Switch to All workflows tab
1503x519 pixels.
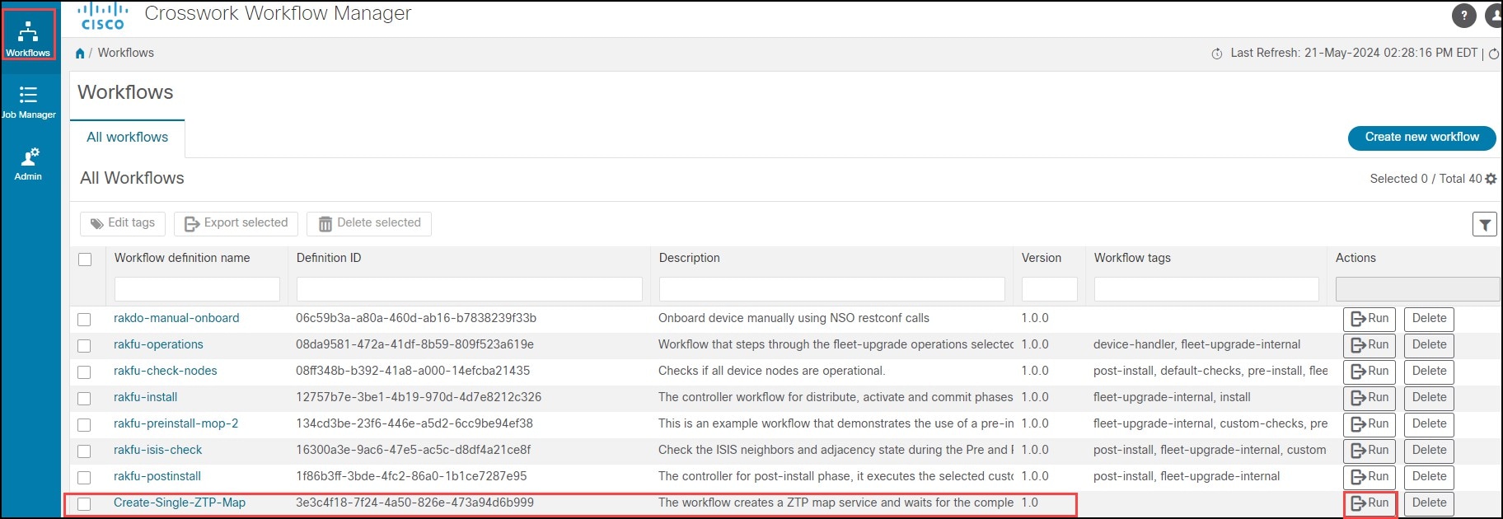(128, 138)
